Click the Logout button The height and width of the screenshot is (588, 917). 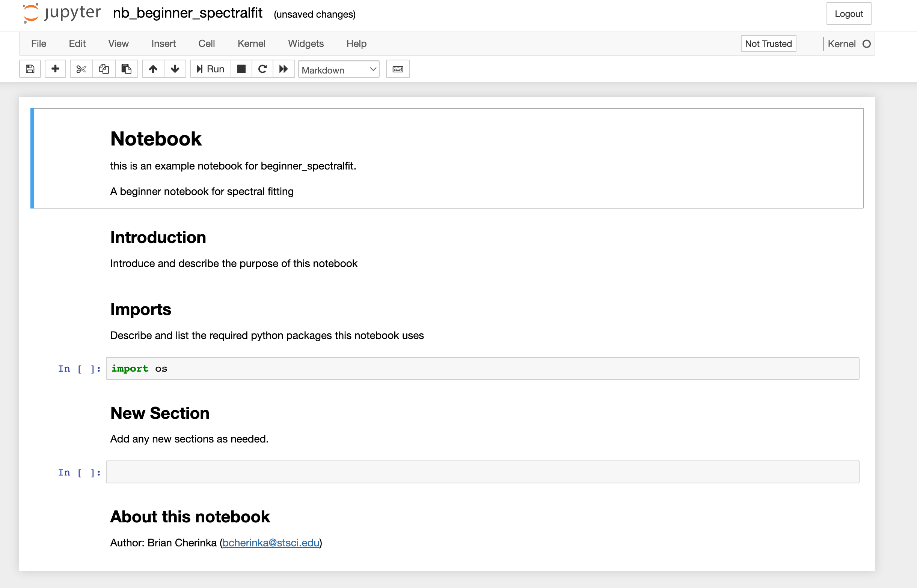pos(849,13)
